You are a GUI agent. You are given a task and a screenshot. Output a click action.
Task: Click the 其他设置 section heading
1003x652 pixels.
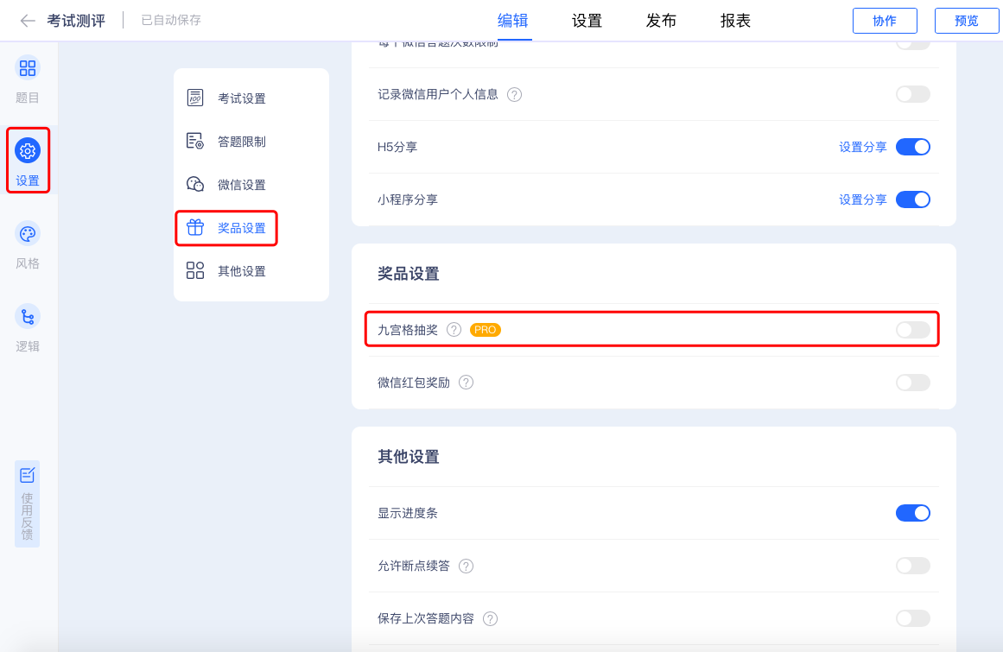(x=408, y=457)
